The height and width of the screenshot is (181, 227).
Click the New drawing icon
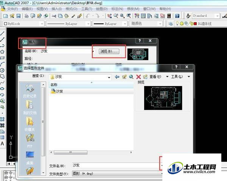tap(6, 16)
